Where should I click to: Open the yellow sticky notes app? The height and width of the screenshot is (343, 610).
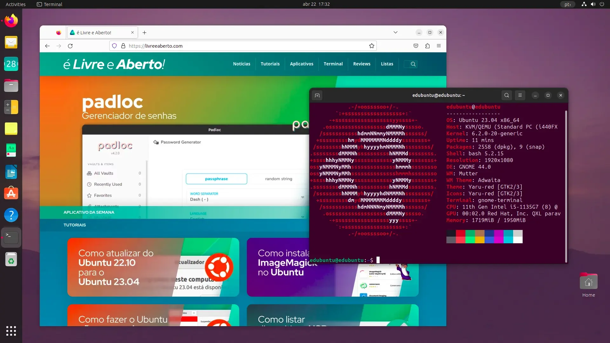(x=11, y=129)
